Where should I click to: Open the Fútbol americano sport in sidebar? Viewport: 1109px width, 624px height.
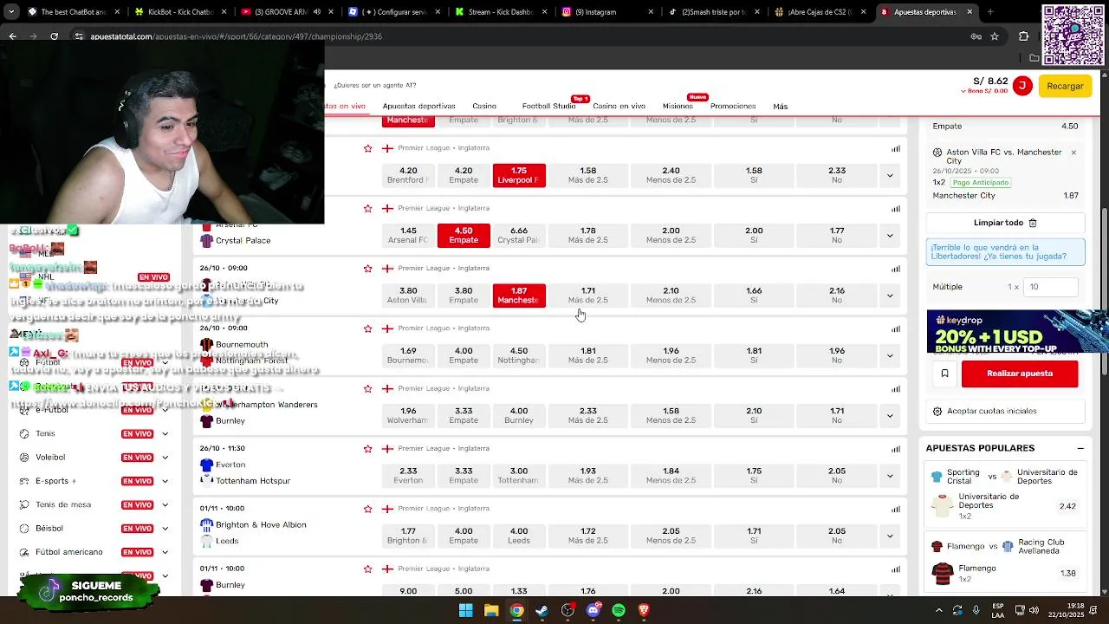tap(69, 552)
